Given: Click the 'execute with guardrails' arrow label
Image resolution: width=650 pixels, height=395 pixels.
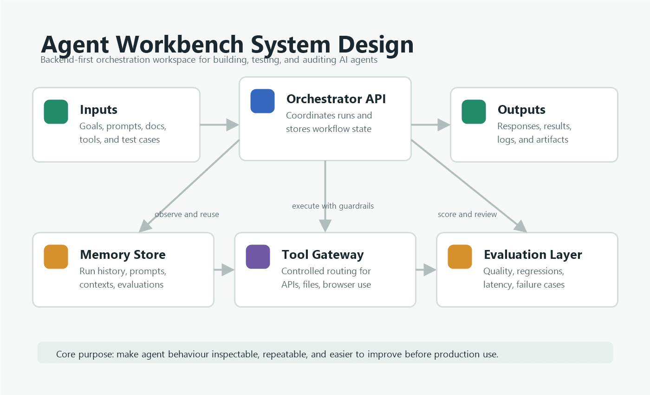Looking at the screenshot, I should [333, 206].
